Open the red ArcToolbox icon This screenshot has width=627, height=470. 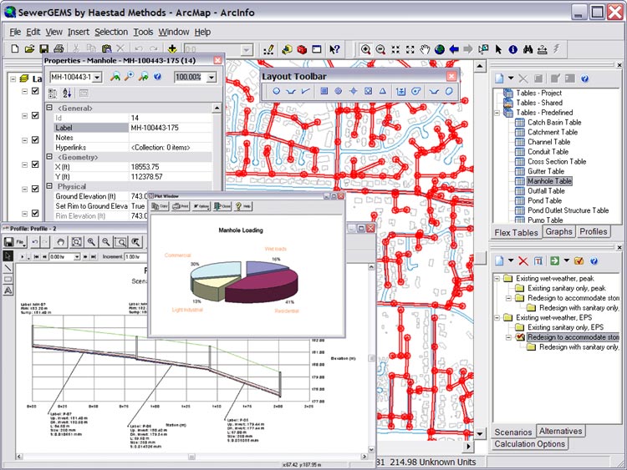pos(302,49)
